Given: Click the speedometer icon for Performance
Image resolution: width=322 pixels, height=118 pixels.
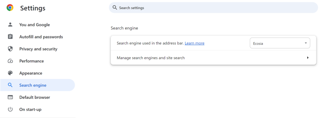Looking at the screenshot, I should point(10,61).
